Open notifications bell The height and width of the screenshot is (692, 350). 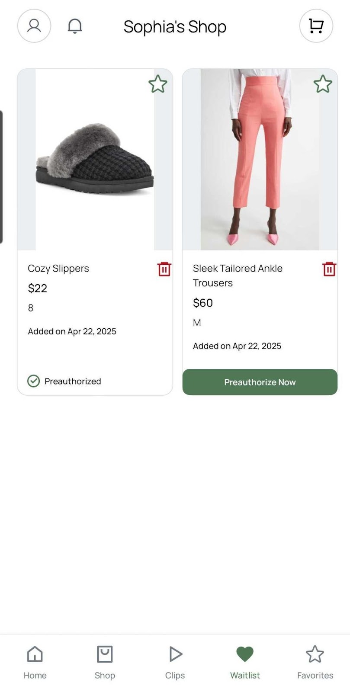tap(75, 26)
